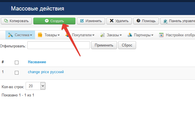Open Настройки отображения menu
Viewport: 195px width, 129px height.
click(176, 35)
